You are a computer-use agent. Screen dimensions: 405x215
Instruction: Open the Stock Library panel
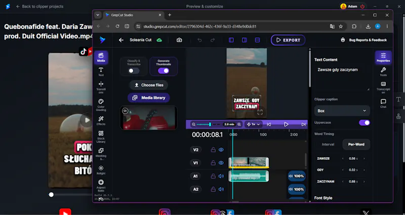click(x=101, y=136)
